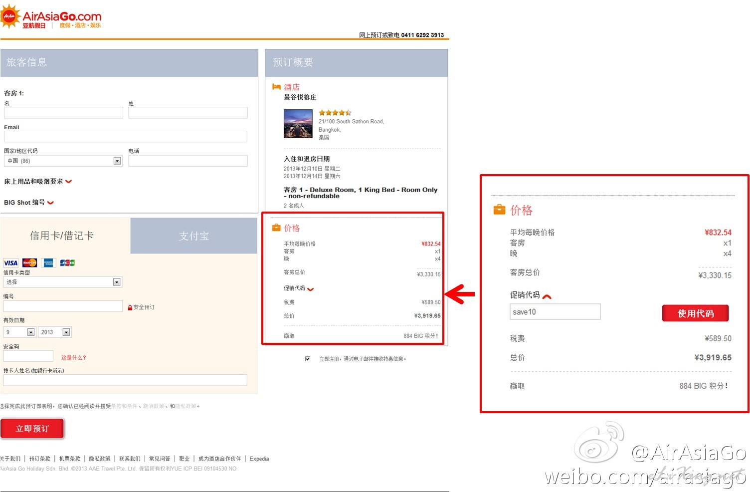Open the 关于我们 footer link

pyautogui.click(x=10, y=459)
